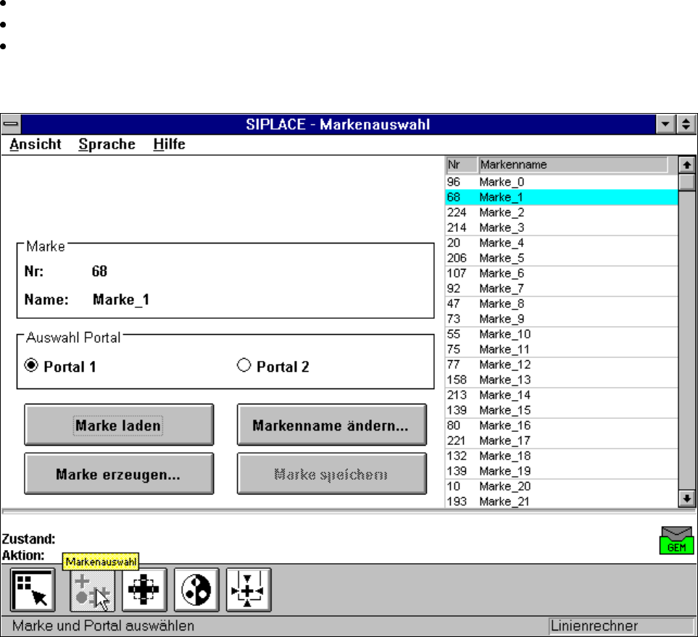The width and height of the screenshot is (698, 637).
Task: Click the Markenname ändern... button
Action: (x=332, y=425)
